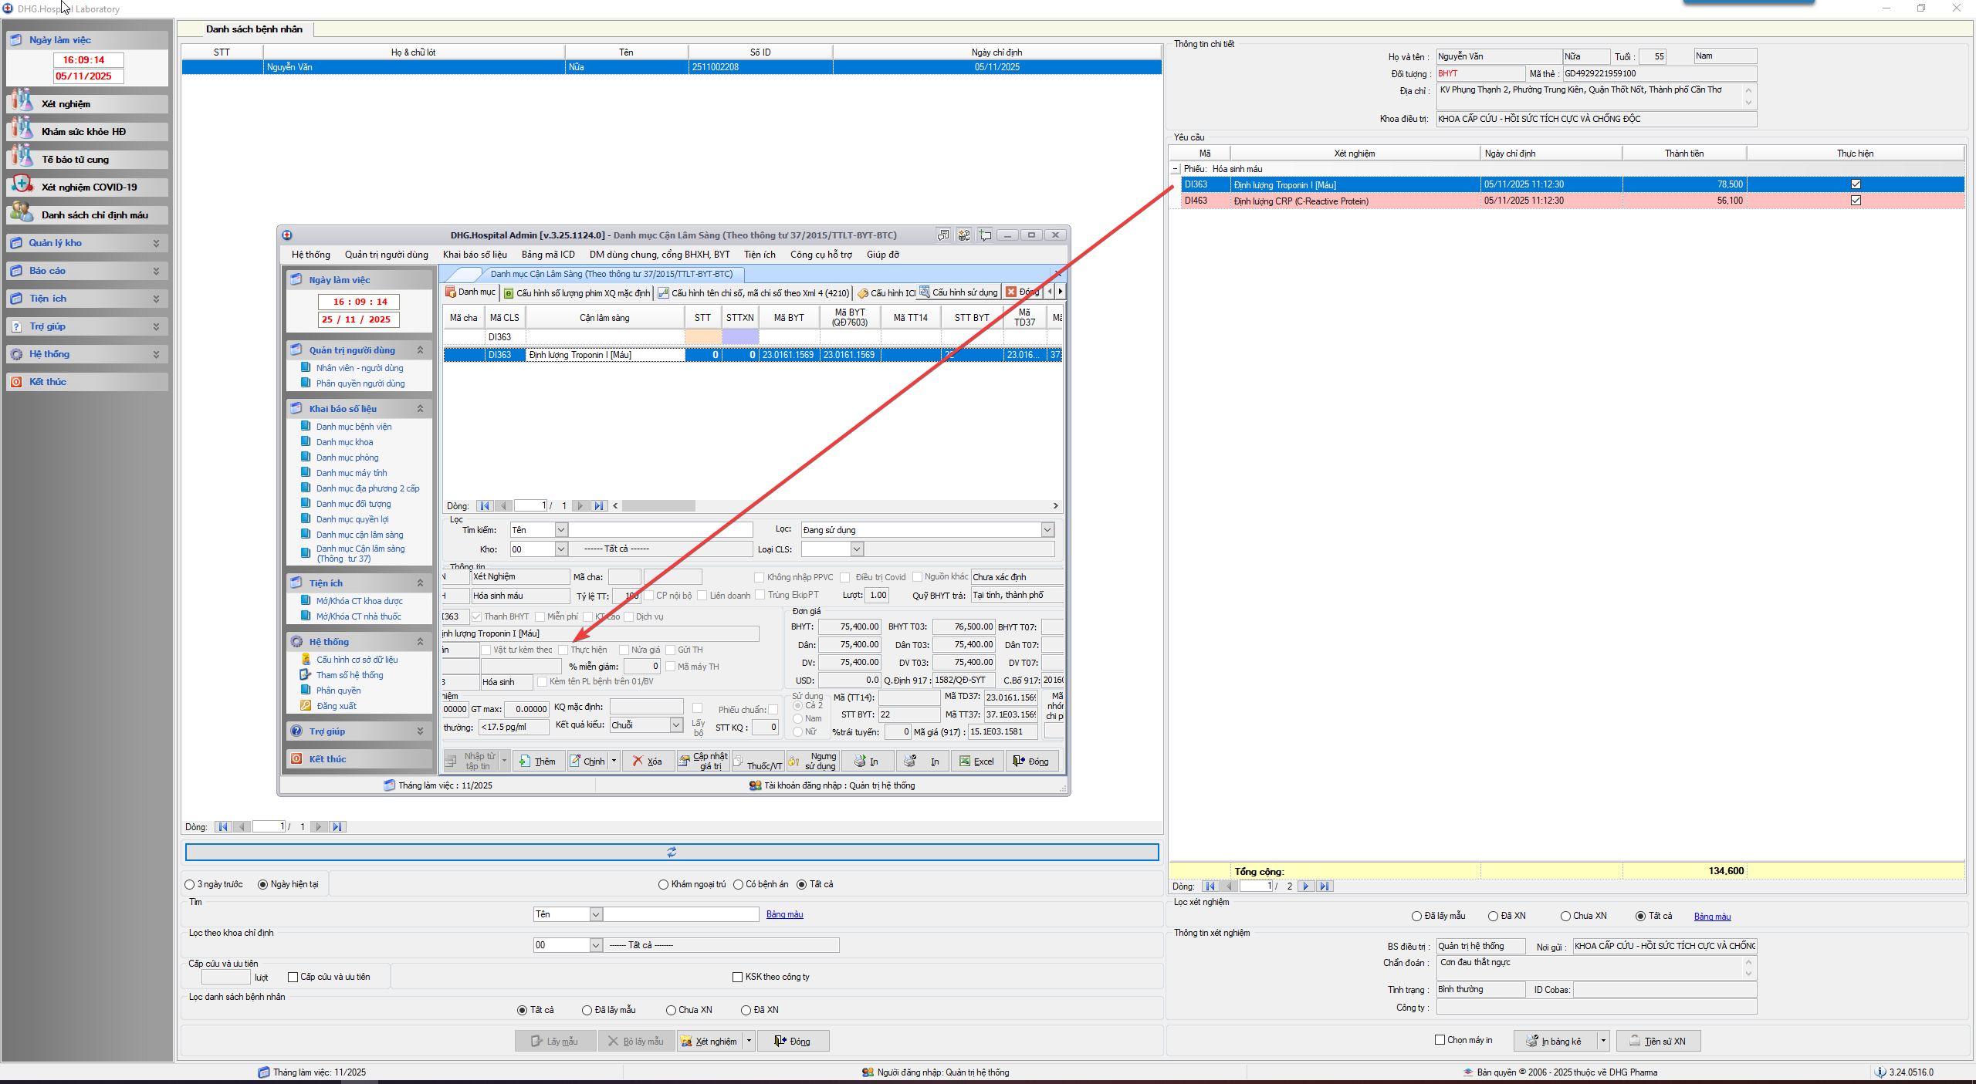Export catalog with Excel button

(x=976, y=762)
